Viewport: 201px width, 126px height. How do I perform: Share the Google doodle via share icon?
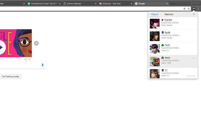point(25,59)
